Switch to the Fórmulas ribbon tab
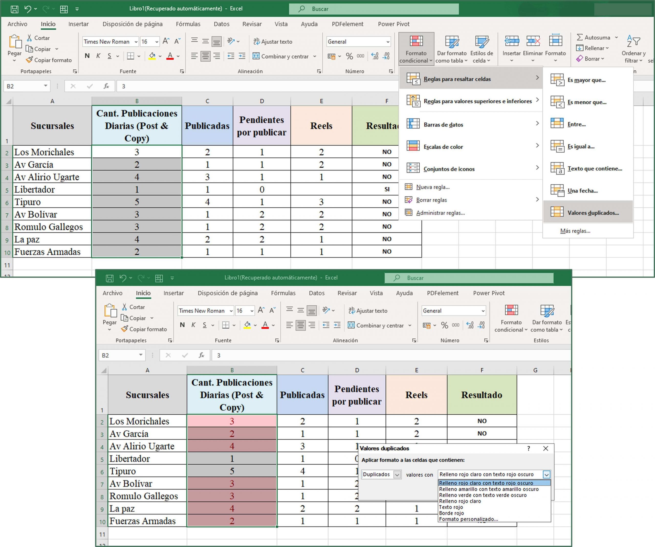This screenshot has height=547, width=655. pyautogui.click(x=188, y=24)
